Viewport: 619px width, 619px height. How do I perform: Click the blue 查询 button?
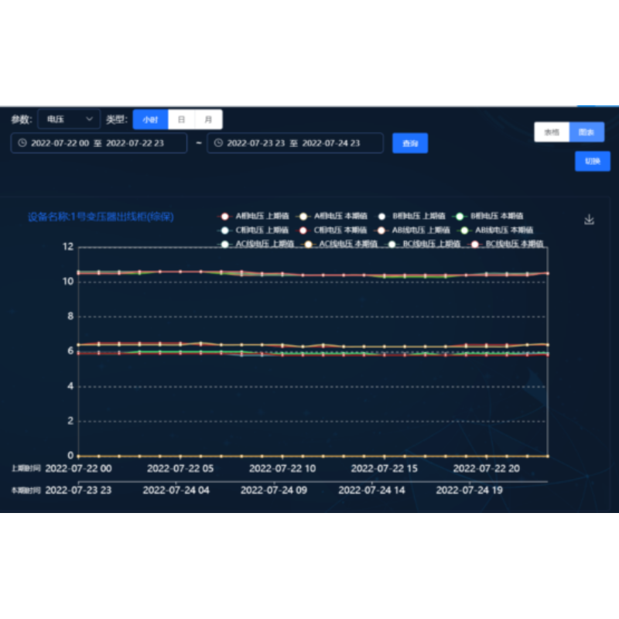click(410, 143)
